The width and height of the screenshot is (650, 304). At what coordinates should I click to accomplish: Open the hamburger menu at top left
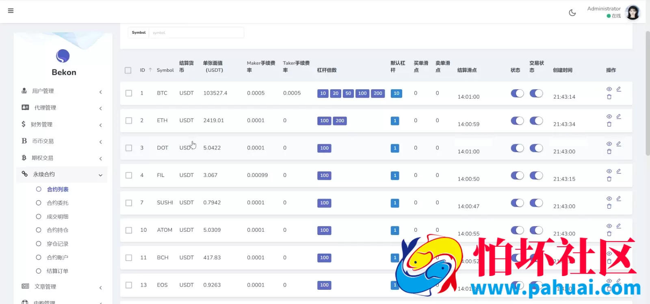pos(11,11)
